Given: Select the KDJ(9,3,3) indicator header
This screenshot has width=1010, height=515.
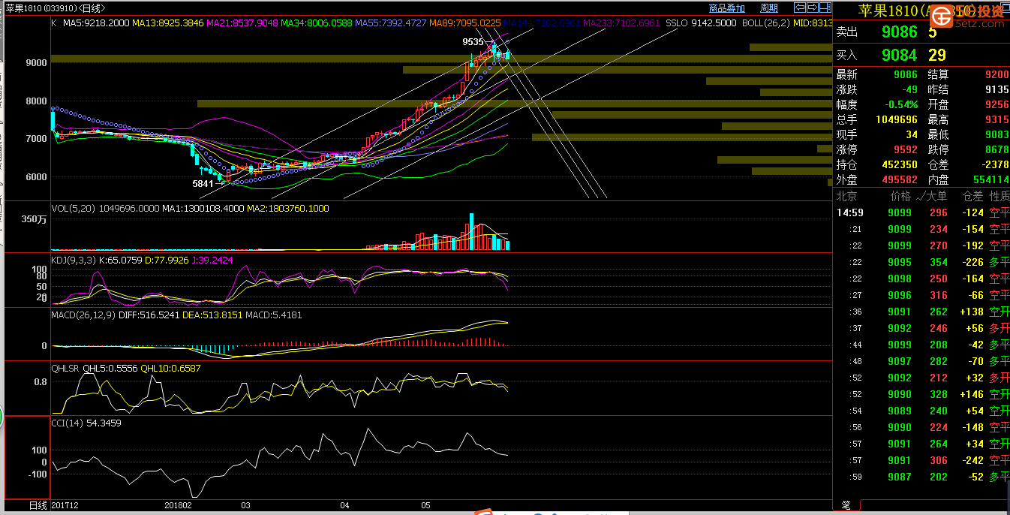Looking at the screenshot, I should click(x=74, y=261).
